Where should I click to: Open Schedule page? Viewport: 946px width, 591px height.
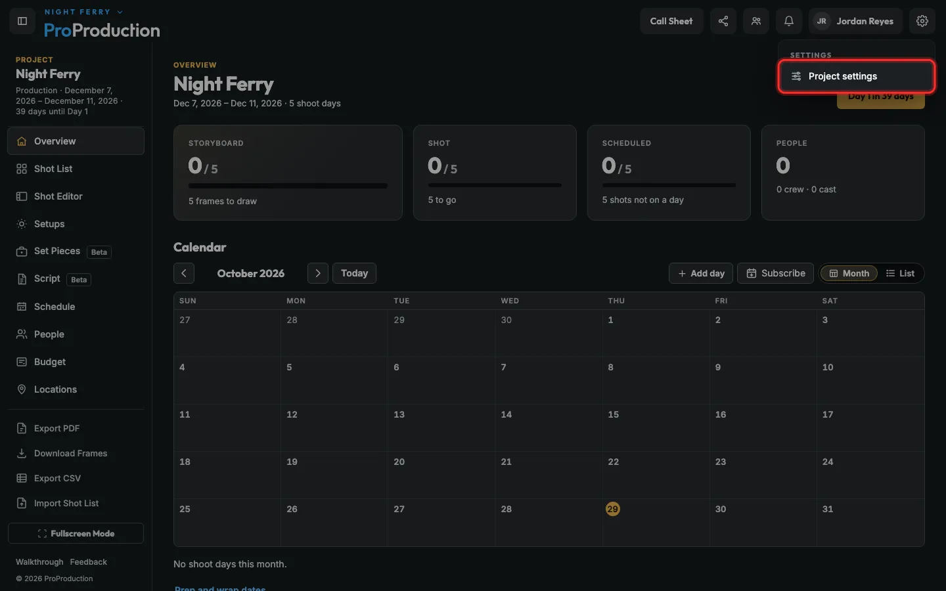point(76,307)
